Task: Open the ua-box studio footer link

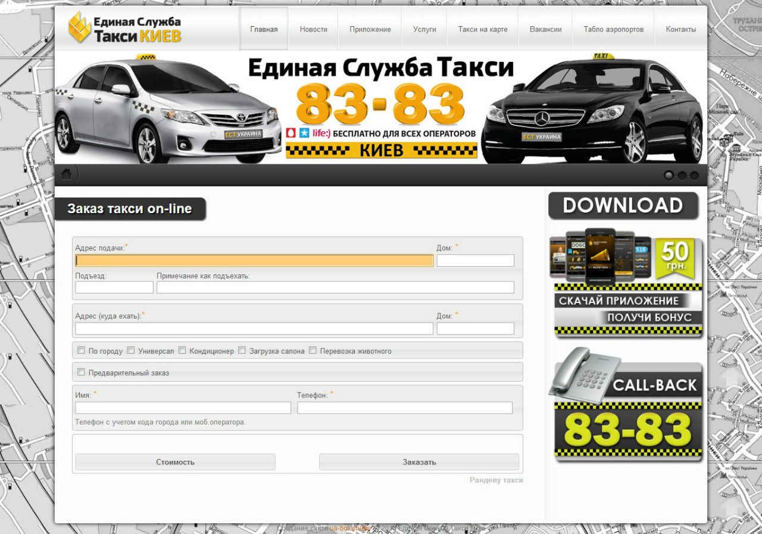Action: click(x=350, y=528)
